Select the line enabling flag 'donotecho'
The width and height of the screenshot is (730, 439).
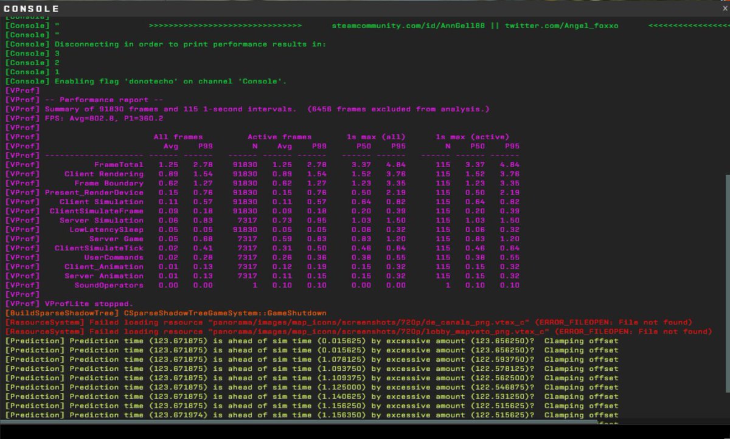[x=146, y=81]
